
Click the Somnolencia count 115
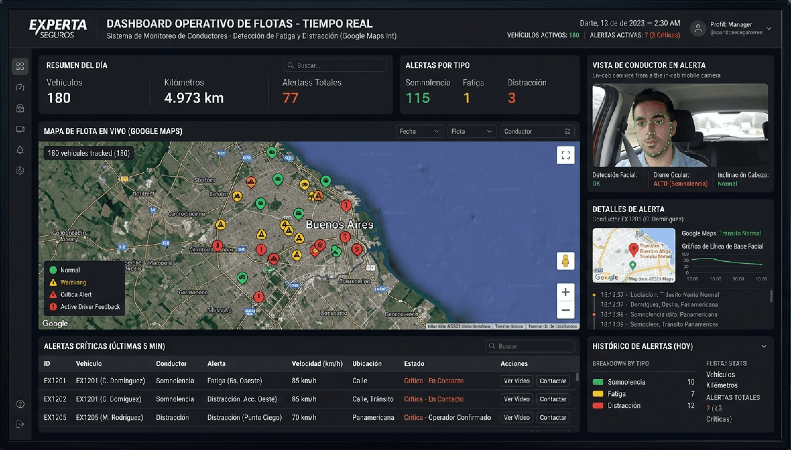418,98
